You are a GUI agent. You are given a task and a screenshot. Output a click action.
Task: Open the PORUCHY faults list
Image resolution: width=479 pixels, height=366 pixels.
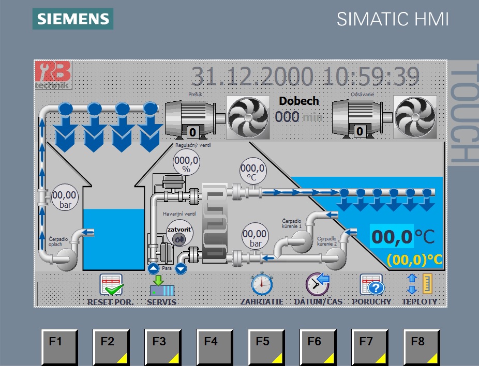371,288
